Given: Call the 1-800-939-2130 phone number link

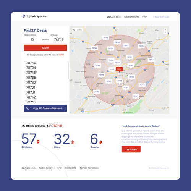Looking at the screenshot, I should click(x=161, y=17).
